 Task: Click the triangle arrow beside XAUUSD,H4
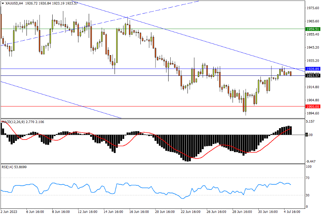pyautogui.click(x=3, y=3)
